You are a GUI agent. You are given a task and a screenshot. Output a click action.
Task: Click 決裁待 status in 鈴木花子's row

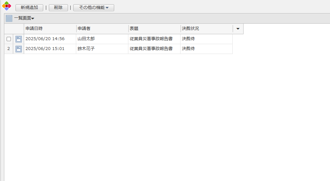[x=188, y=49]
